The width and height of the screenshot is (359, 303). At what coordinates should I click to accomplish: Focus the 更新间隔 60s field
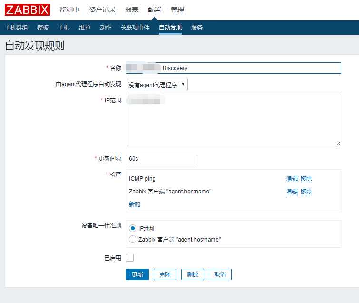pos(161,159)
